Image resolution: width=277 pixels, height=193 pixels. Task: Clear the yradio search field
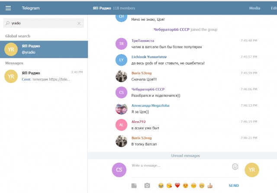(x=79, y=23)
